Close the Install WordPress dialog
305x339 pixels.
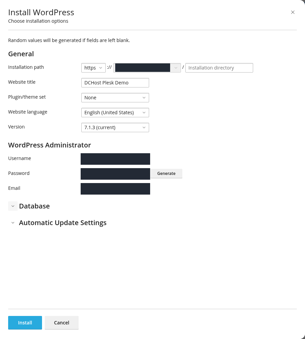click(293, 12)
